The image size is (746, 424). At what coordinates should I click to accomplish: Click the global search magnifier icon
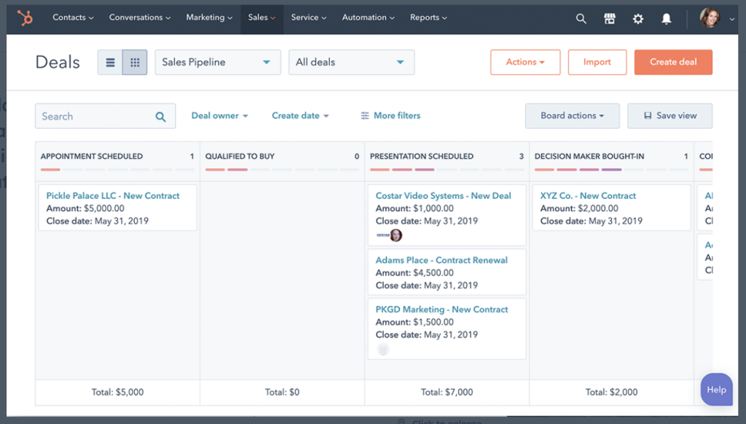(581, 19)
